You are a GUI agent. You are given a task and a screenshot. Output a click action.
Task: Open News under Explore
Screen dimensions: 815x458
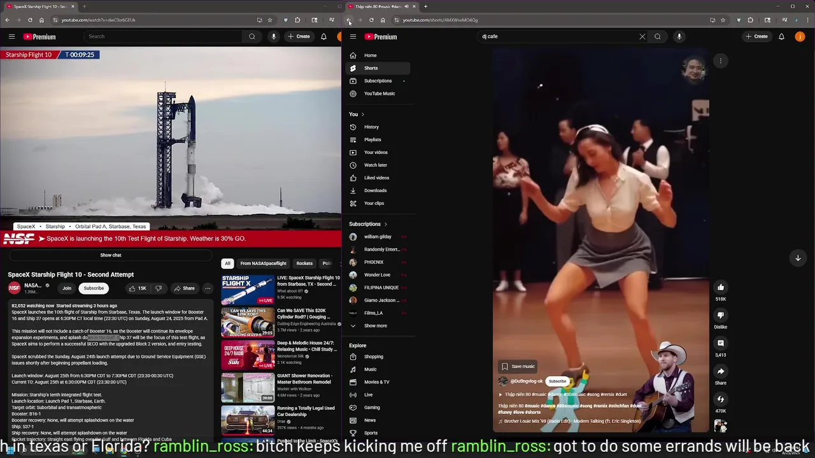click(379, 420)
